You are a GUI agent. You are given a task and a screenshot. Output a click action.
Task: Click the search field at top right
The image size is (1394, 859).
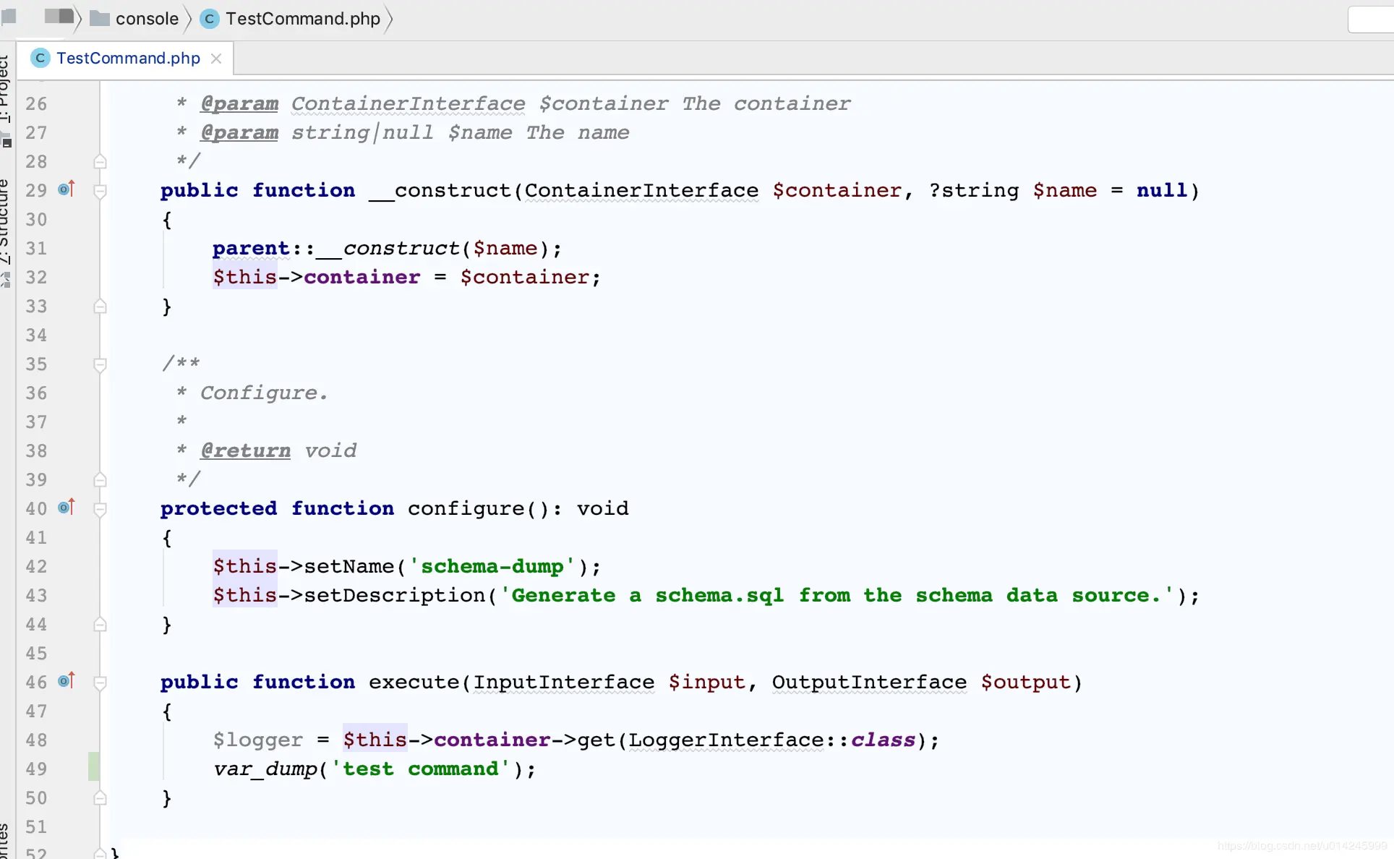coord(1370,20)
